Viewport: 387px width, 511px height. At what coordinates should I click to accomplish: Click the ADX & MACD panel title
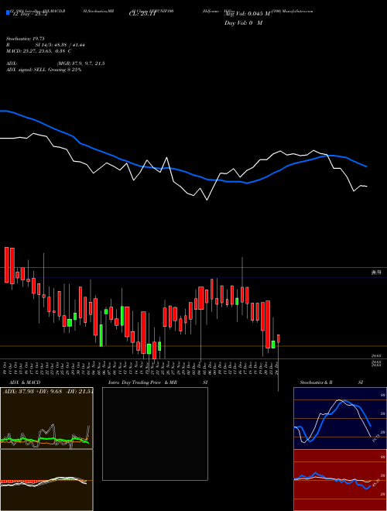(25, 382)
